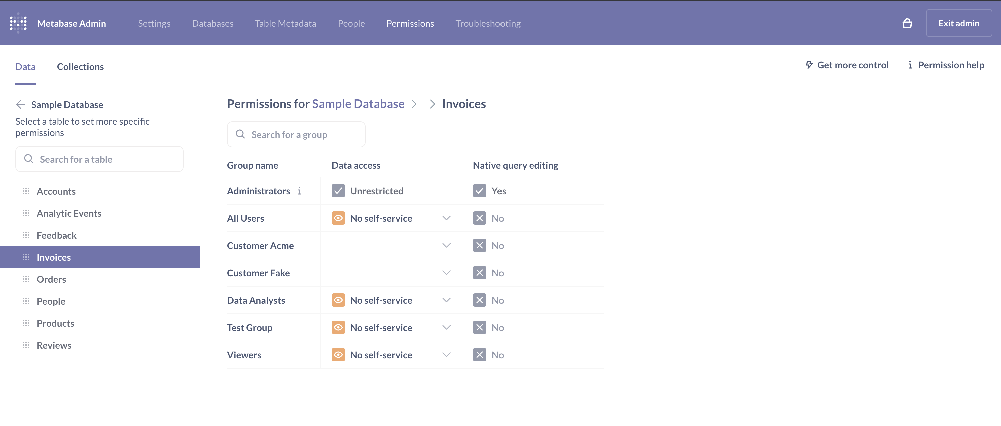The height and width of the screenshot is (426, 1001).
Task: Click the lightning icon next to Get more control
Action: [809, 65]
